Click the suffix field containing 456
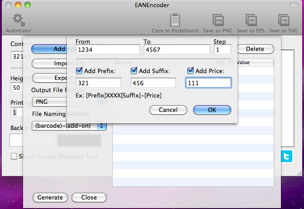 pyautogui.click(x=153, y=83)
